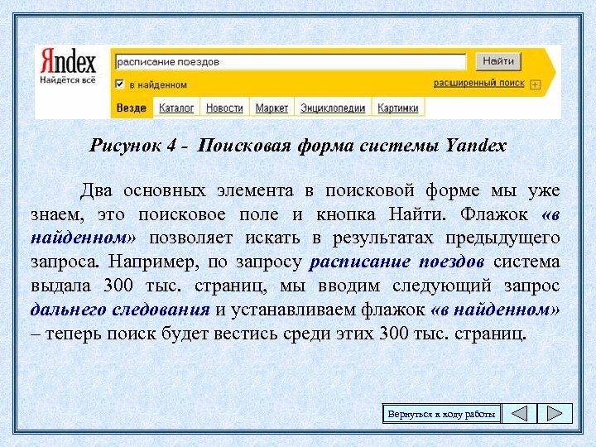Viewport: 596px width, 447px height.
Task: Select the Везде tab
Action: point(132,108)
